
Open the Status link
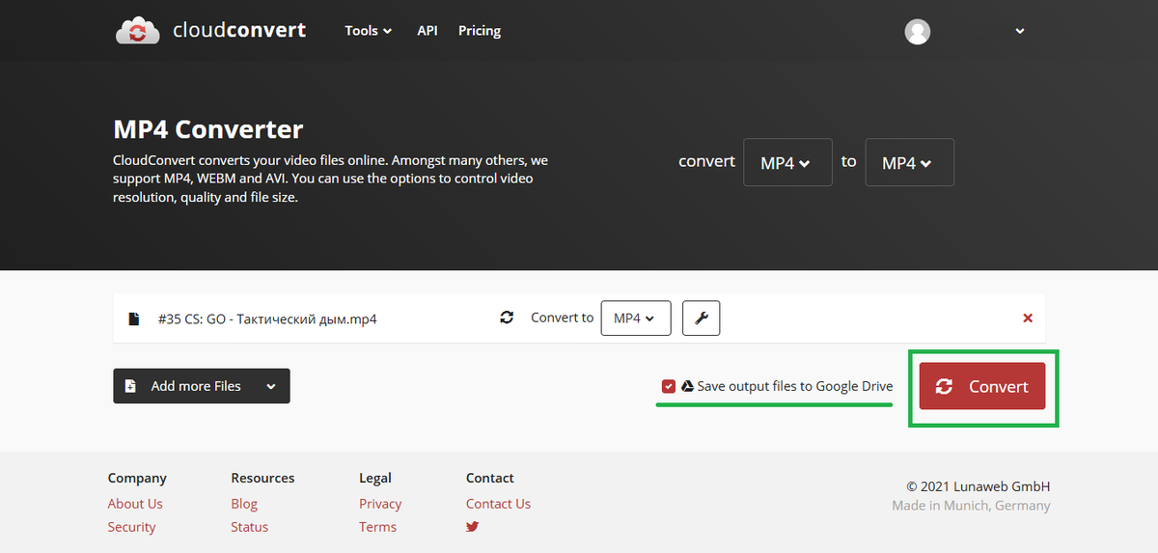click(250, 527)
